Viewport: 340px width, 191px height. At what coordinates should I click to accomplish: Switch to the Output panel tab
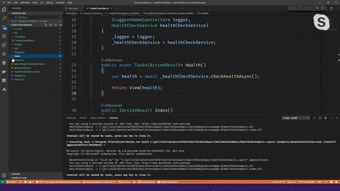[83, 118]
